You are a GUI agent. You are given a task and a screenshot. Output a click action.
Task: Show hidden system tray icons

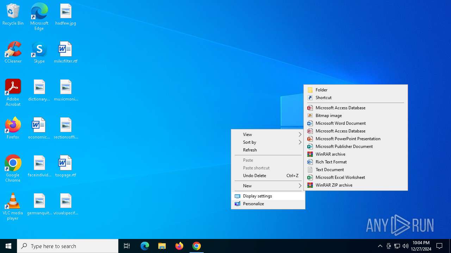[380, 246]
